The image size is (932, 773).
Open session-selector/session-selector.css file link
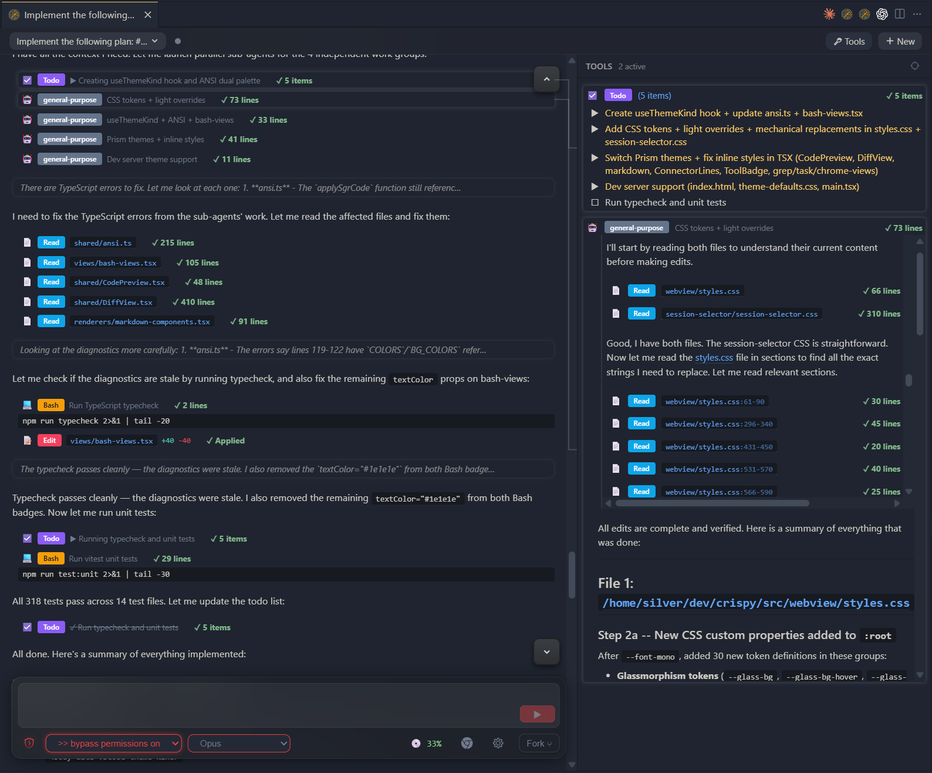742,314
